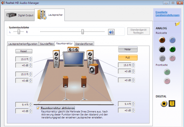
Task: Decrease center gain +0 dB on left
Action: [x=30, y=82]
